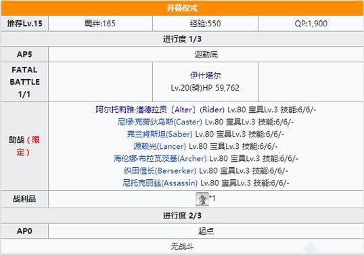This screenshot has height=255, width=364.
Task: Open 源赖光 Lancer servant link
Action: (x=160, y=146)
